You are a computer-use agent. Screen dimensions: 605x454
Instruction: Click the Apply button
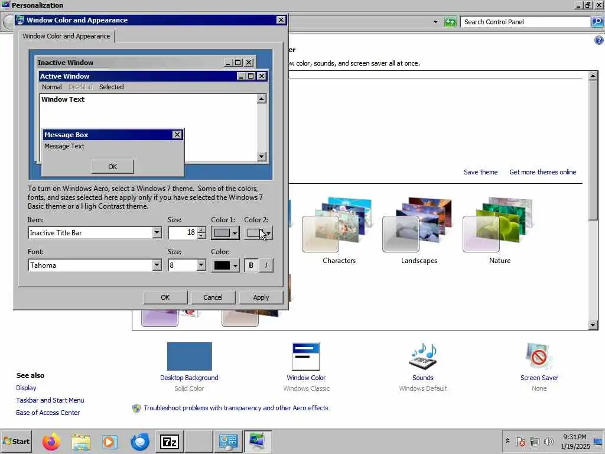click(261, 297)
